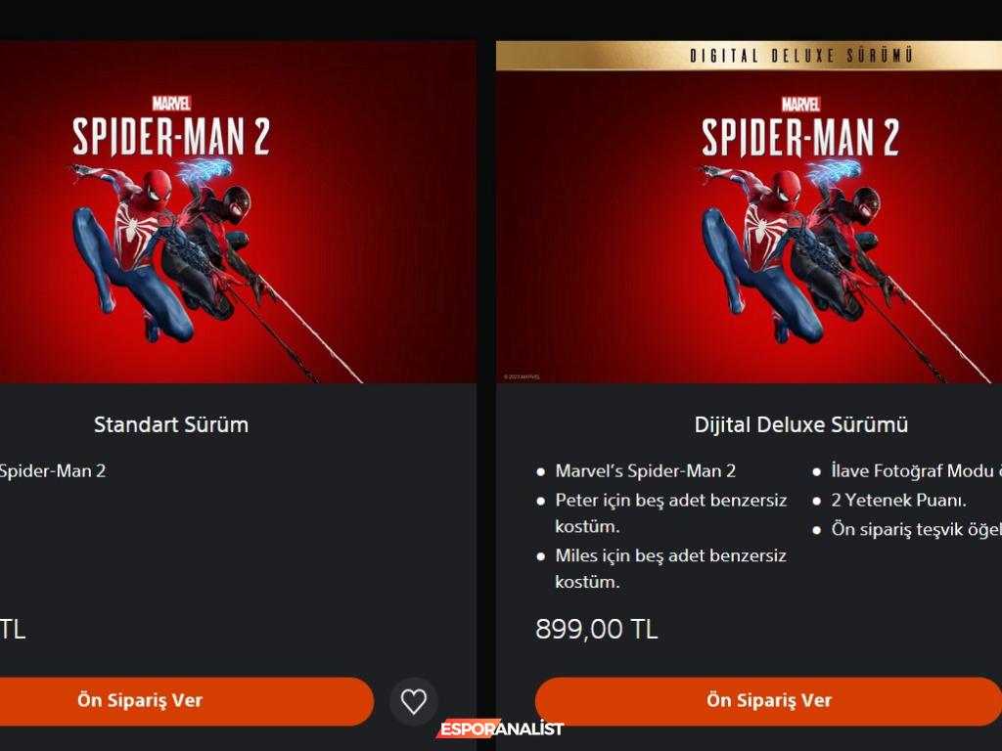Click the 2 Yetenek Puanı bullet item
Image resolution: width=1002 pixels, height=751 pixels.
tap(898, 500)
